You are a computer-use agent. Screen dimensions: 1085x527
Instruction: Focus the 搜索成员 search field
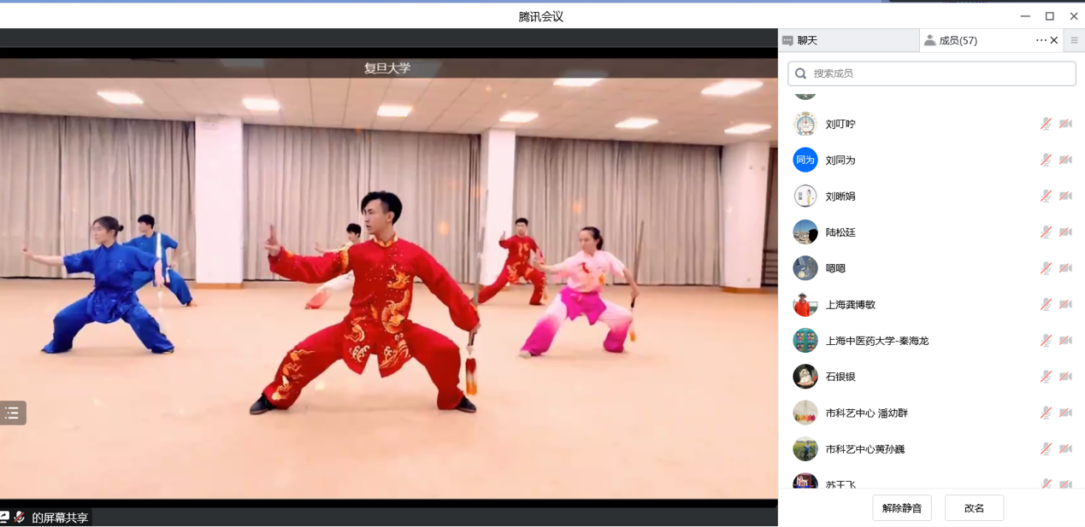click(x=941, y=73)
